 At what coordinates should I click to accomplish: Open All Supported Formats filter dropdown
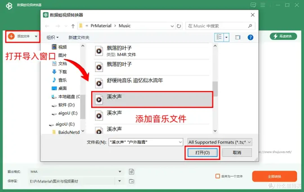tap(220, 142)
